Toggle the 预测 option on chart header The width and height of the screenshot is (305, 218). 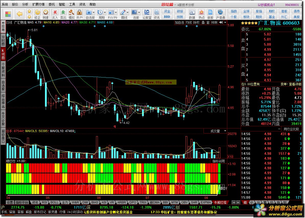click(214, 22)
